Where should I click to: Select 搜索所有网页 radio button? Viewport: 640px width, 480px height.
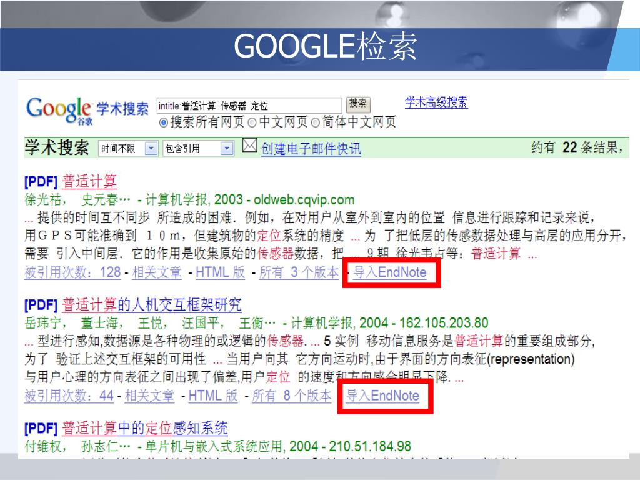(x=164, y=122)
